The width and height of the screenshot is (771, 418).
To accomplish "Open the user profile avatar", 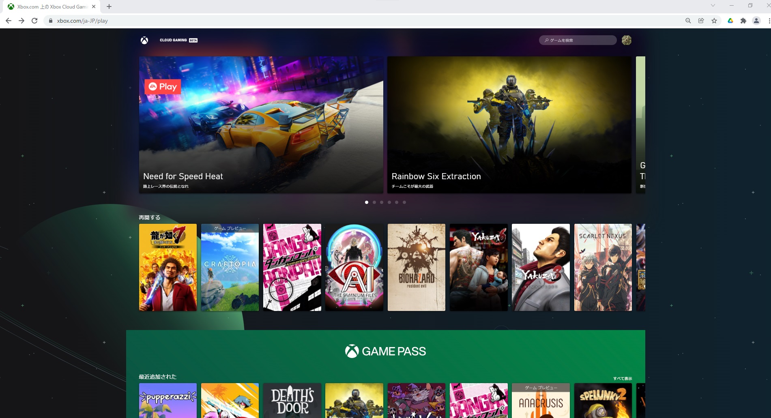I will 626,40.
